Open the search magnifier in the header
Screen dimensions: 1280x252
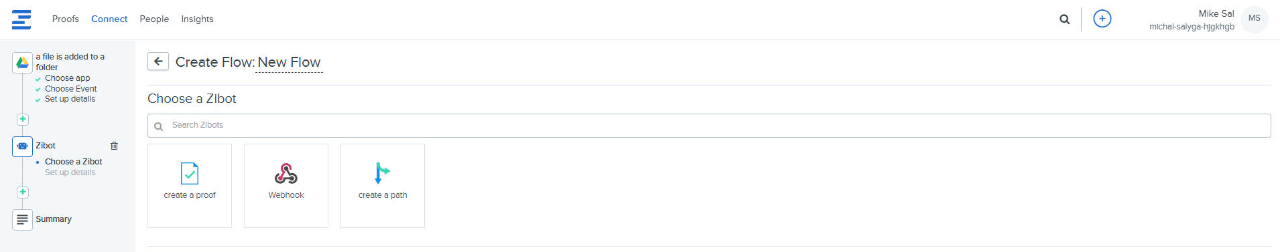tap(1064, 19)
